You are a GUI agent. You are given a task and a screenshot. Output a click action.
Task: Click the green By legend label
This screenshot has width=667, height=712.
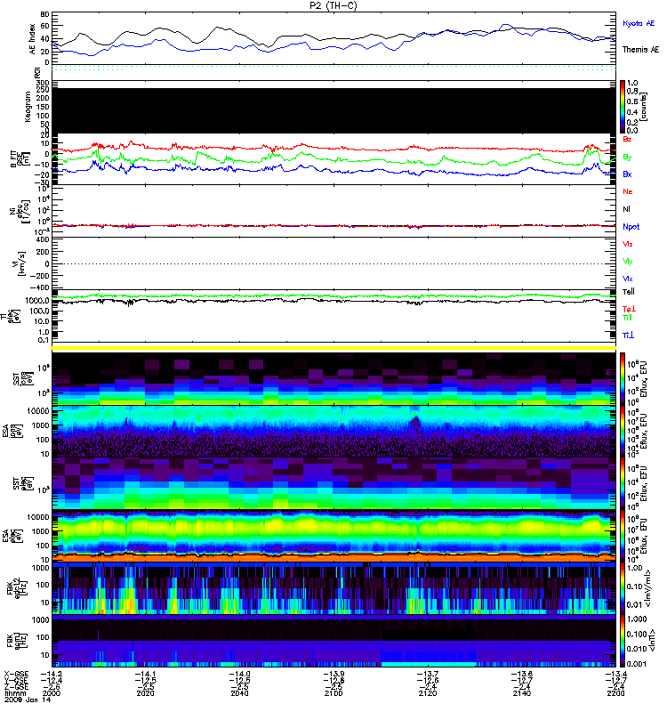(x=627, y=158)
